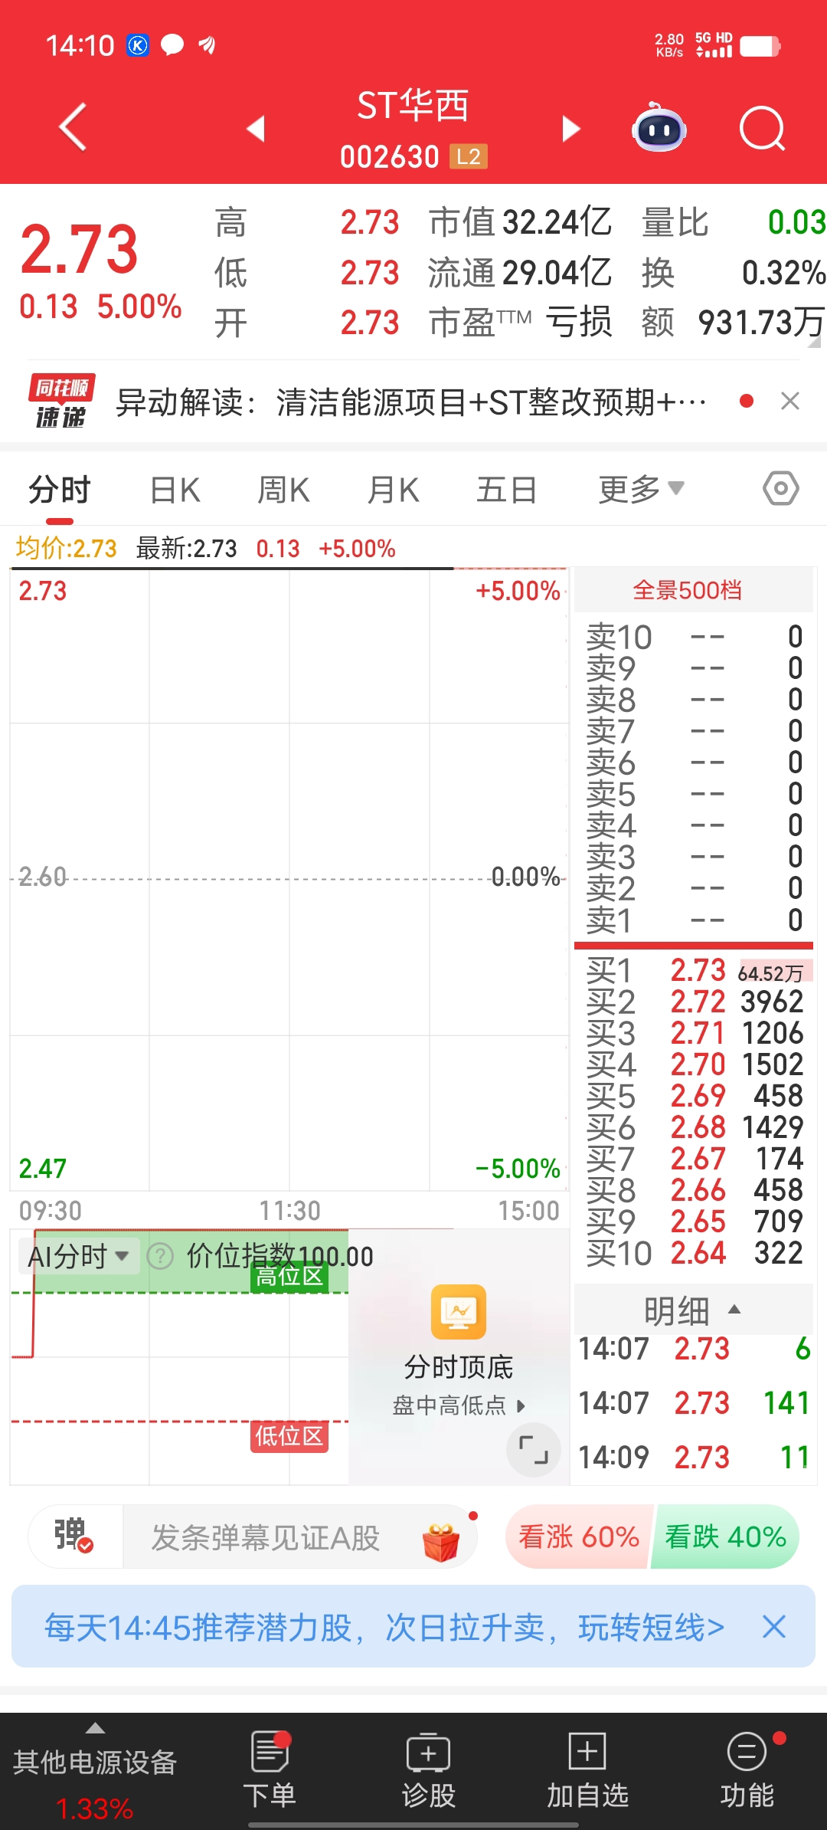
Task: Dismiss the 14:45 recommendation banner
Action: [774, 1627]
